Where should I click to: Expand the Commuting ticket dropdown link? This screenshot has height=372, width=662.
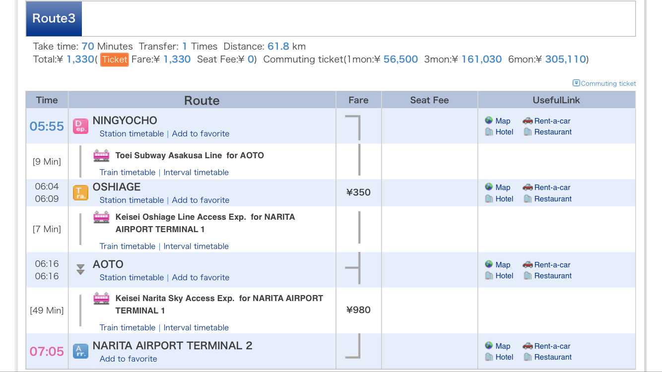point(604,83)
